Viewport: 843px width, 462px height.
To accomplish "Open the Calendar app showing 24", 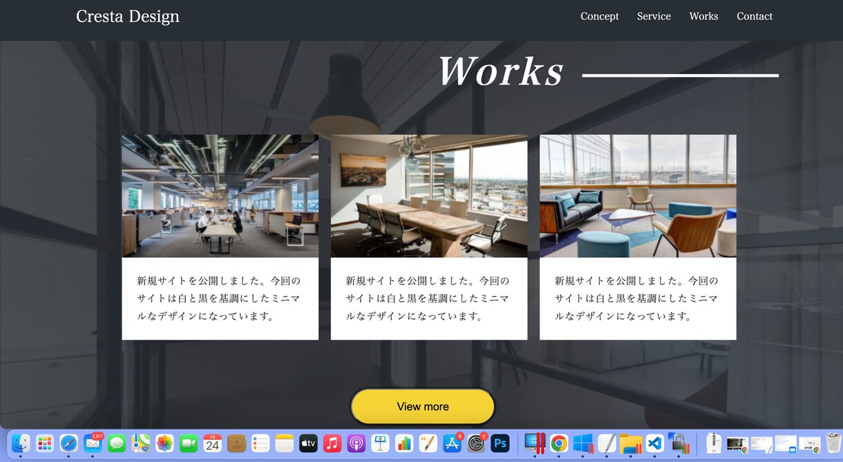I will click(213, 443).
